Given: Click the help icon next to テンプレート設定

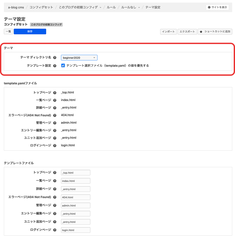Looking at the screenshot, I should 55,66.
